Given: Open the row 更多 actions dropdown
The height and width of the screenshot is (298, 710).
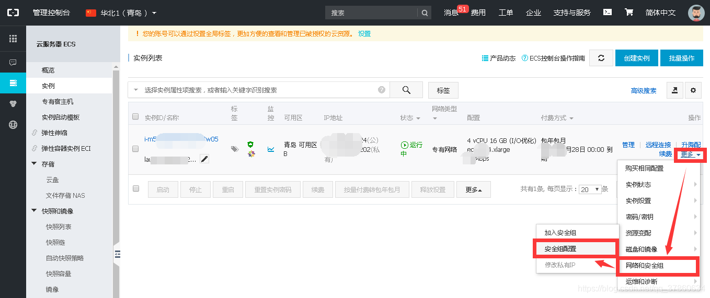Looking at the screenshot, I should coord(690,154).
